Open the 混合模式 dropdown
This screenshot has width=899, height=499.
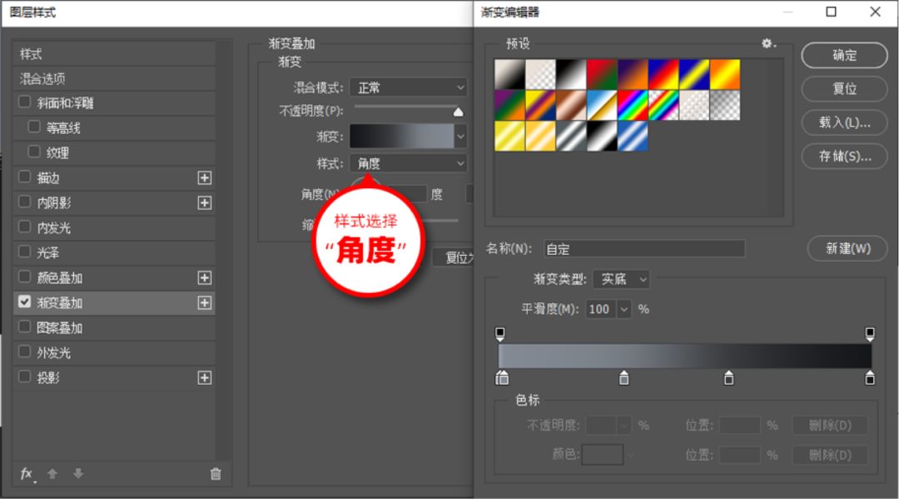[408, 87]
